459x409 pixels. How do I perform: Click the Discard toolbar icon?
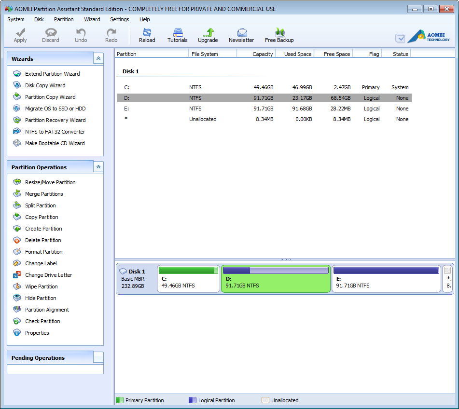point(51,32)
